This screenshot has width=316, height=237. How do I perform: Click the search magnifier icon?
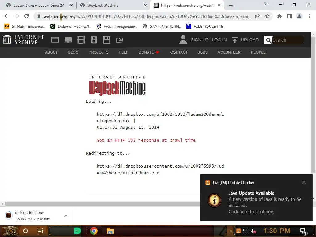pyautogui.click(x=268, y=40)
